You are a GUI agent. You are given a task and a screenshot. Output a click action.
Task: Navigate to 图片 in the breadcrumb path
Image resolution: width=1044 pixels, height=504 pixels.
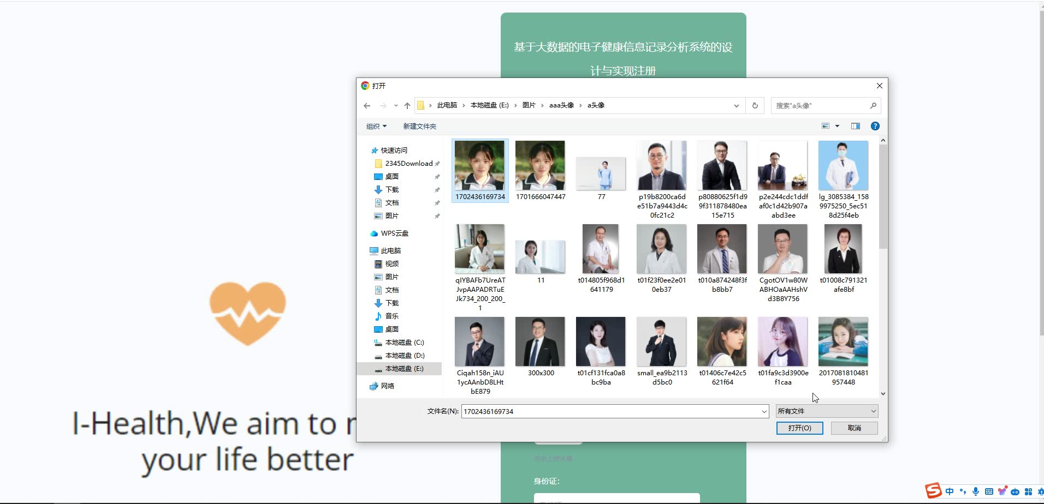pyautogui.click(x=529, y=105)
